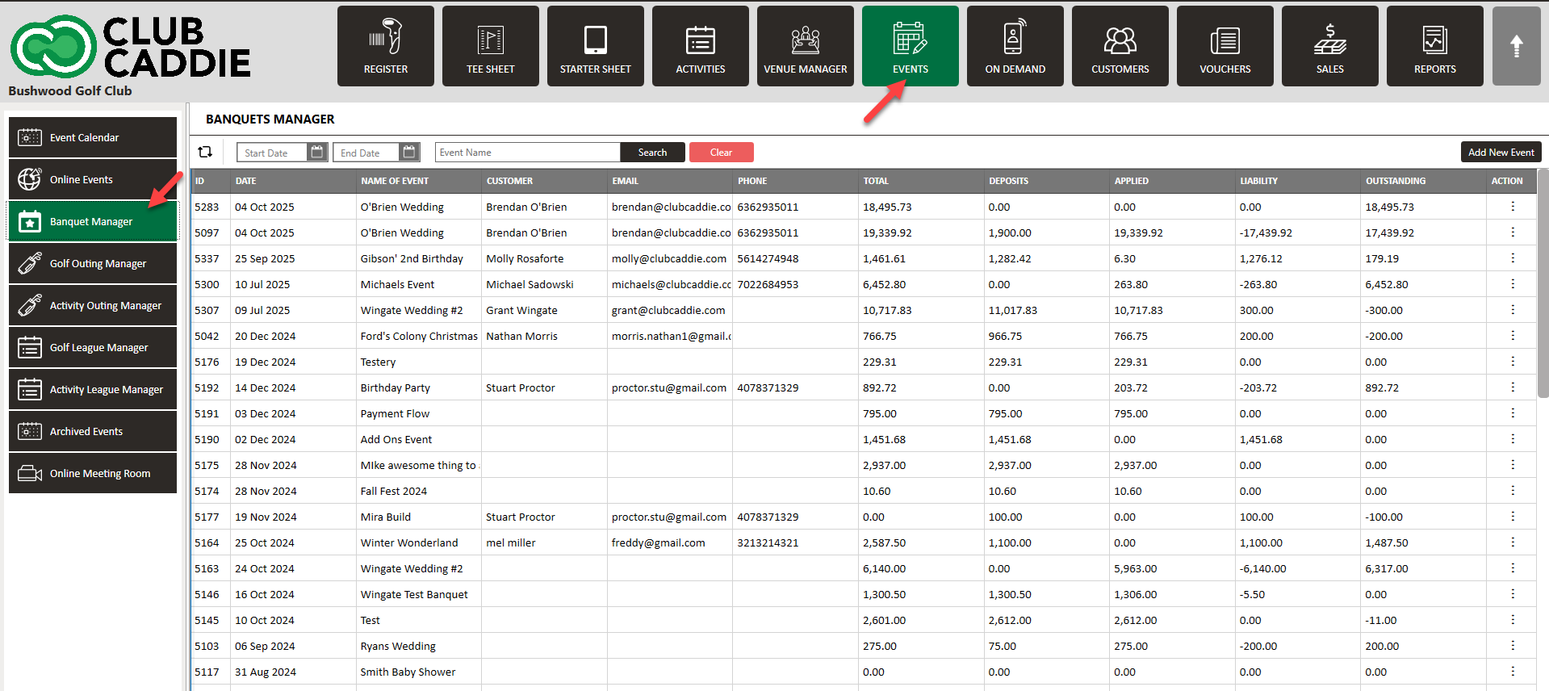Open the End Date calendar picker
The height and width of the screenshot is (691, 1549).
409,152
